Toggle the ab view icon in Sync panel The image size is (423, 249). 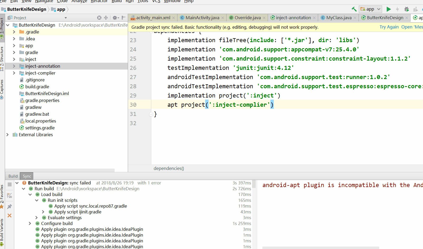click(x=10, y=196)
